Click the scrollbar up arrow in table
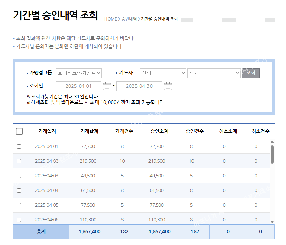Screen dimensions: 286x245 click(x=272, y=142)
